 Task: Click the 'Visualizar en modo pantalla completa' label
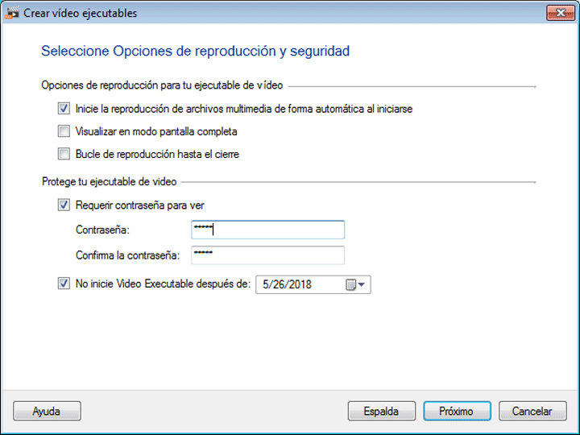tap(156, 131)
